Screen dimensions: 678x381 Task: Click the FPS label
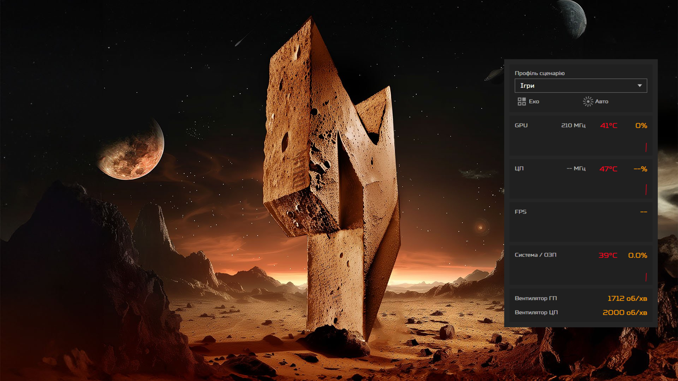(x=521, y=212)
